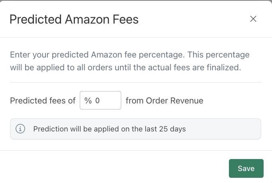This screenshot has height=183, width=272.
Task: Close the Predicted Amazon Fees dialog
Action: [x=253, y=19]
